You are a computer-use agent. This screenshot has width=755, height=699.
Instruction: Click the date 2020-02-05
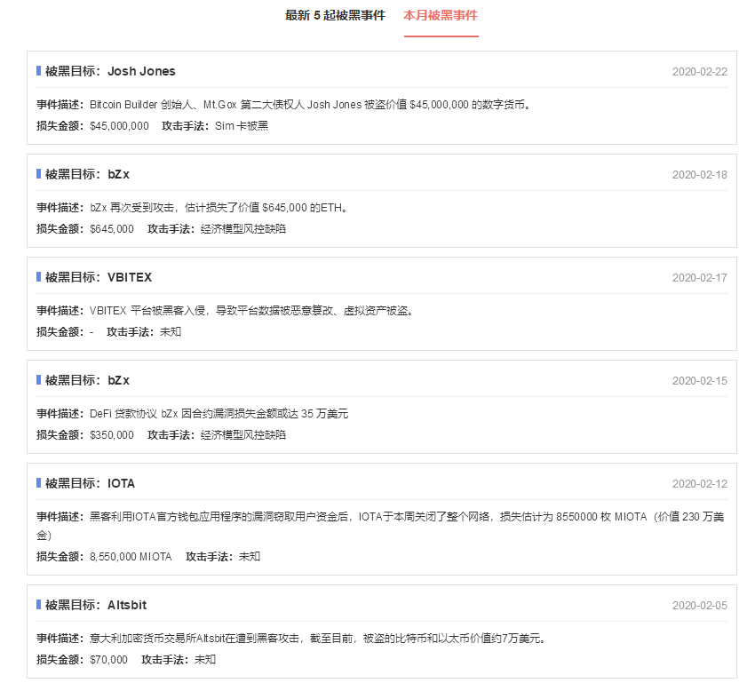point(700,606)
